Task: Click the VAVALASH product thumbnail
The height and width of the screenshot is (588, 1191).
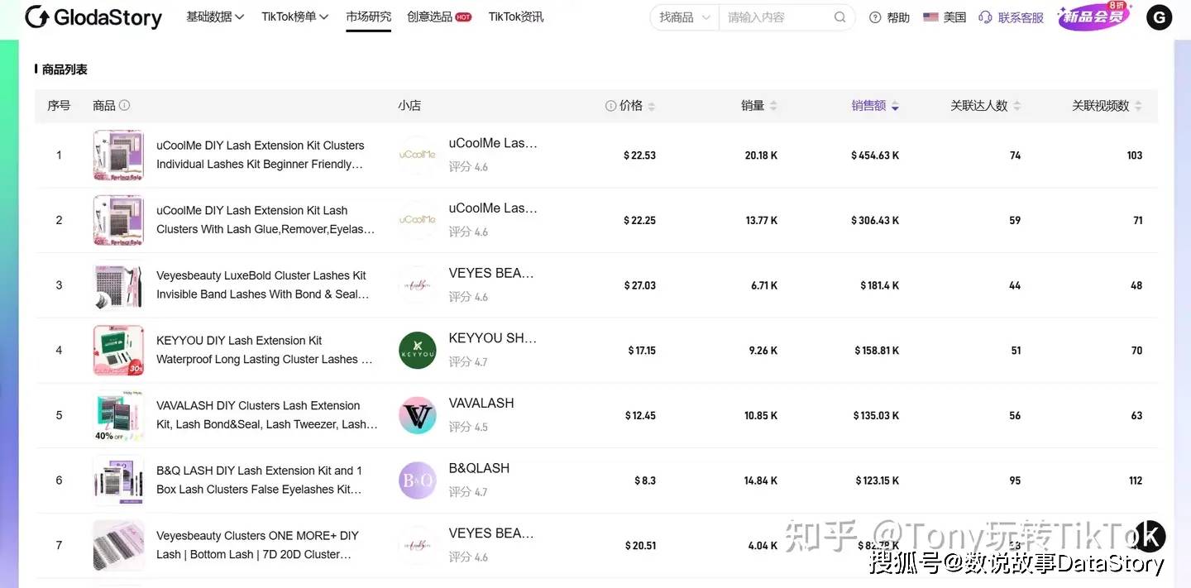Action: [x=118, y=415]
